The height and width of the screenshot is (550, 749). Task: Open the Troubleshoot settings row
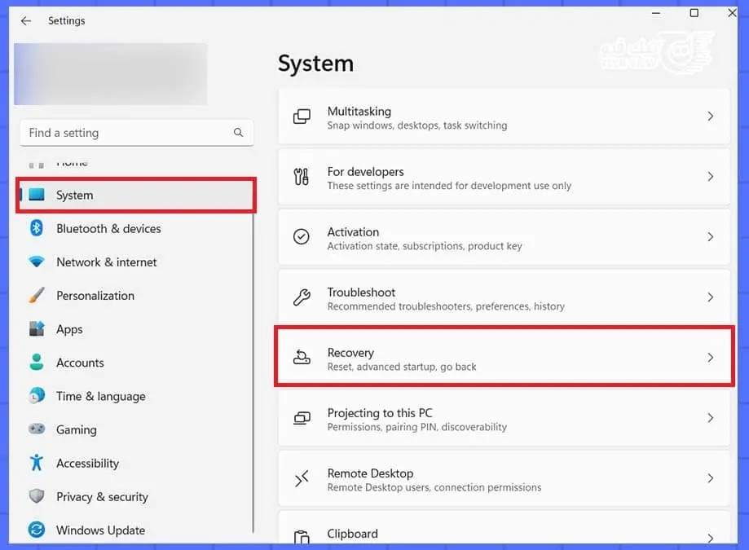pyautogui.click(x=504, y=297)
